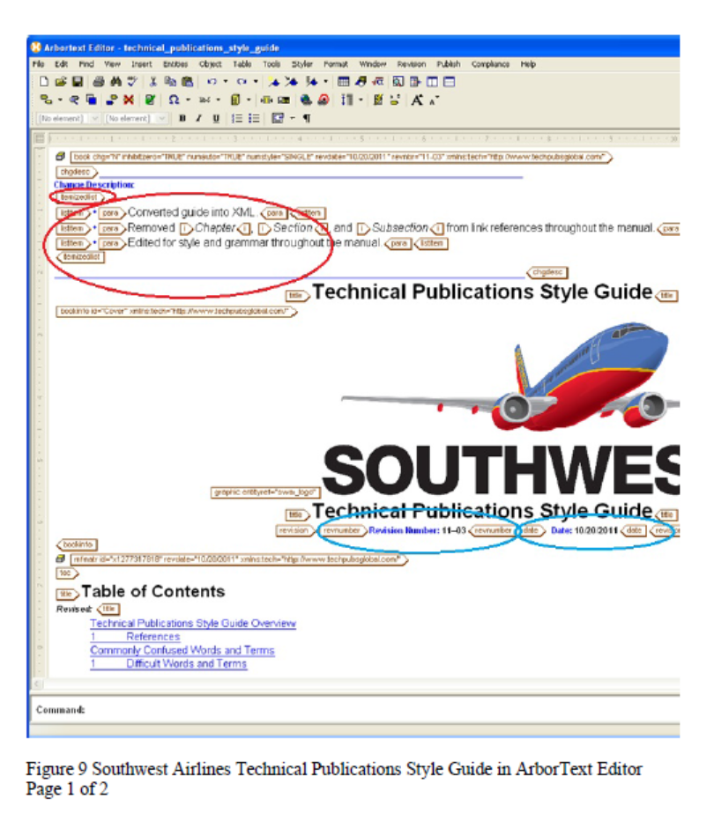This screenshot has width=714, height=828.
Task: Click the numbered list icon
Action: click(237, 118)
